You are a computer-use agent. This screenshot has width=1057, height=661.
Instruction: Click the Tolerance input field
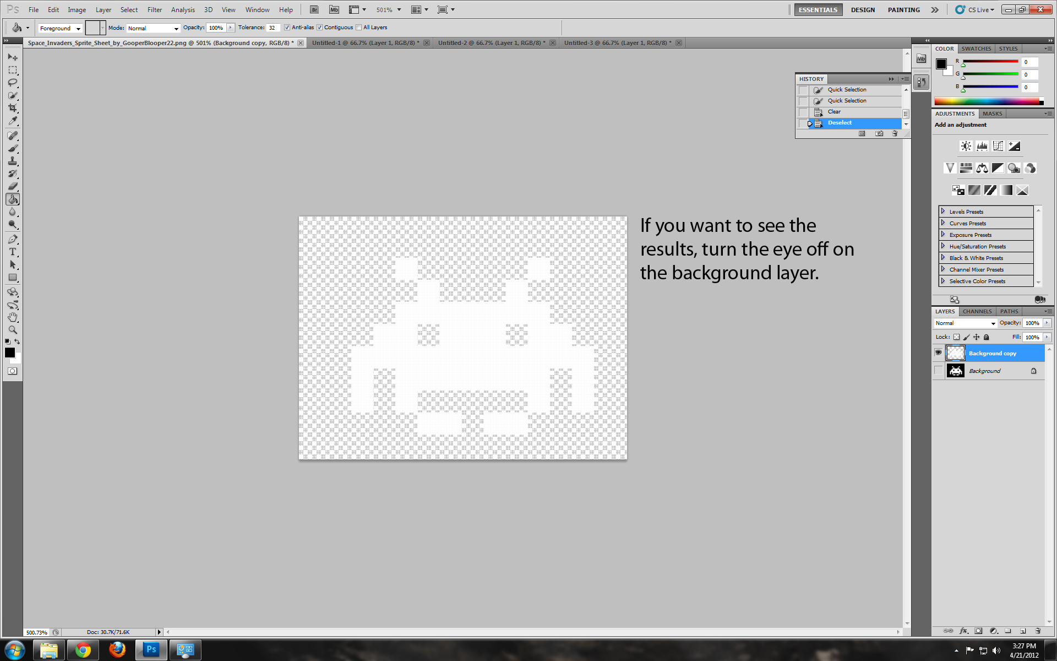(x=273, y=28)
